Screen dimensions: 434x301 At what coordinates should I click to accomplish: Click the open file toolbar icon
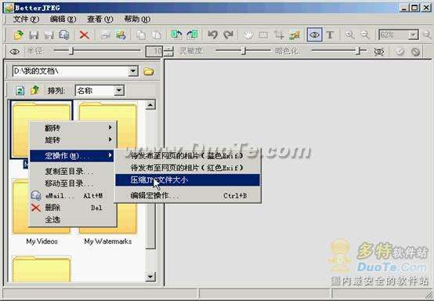pos(18,35)
